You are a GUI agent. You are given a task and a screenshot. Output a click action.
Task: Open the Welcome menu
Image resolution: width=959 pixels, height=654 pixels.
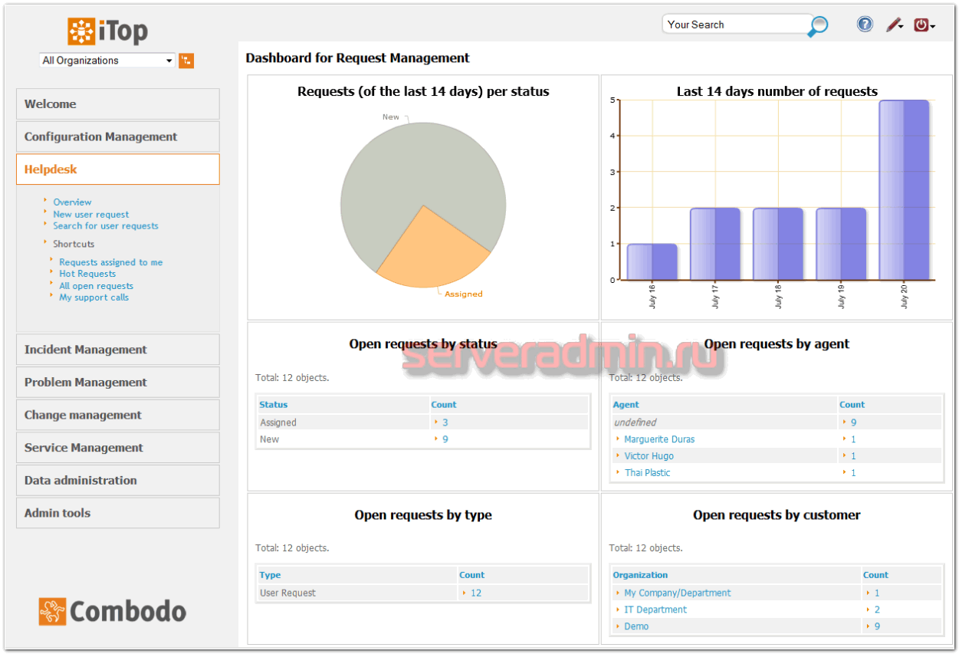click(117, 104)
